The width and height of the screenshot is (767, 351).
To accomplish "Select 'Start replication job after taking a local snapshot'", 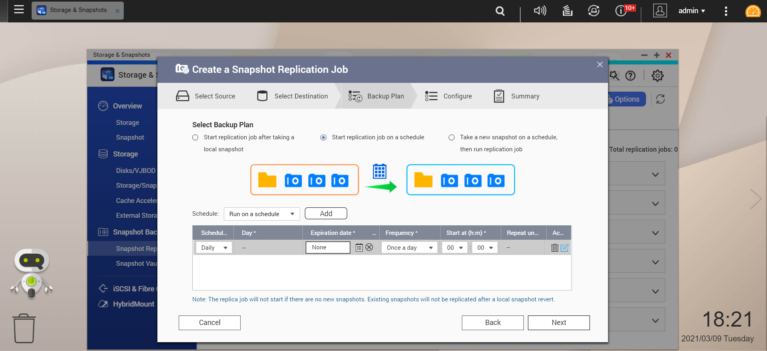I will (195, 138).
